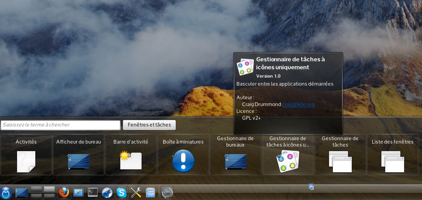This screenshot has height=200, width=422.
Task: Click the Version 1.0 text in tooltip
Action: [x=268, y=76]
